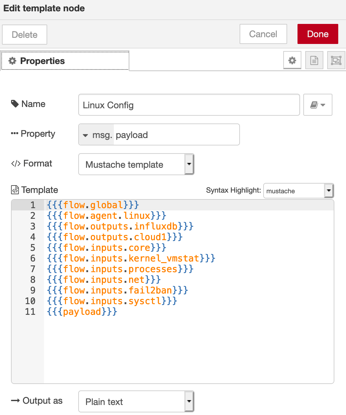This screenshot has height=415, width=346.
Task: Open the node description document icon
Action: click(x=314, y=60)
